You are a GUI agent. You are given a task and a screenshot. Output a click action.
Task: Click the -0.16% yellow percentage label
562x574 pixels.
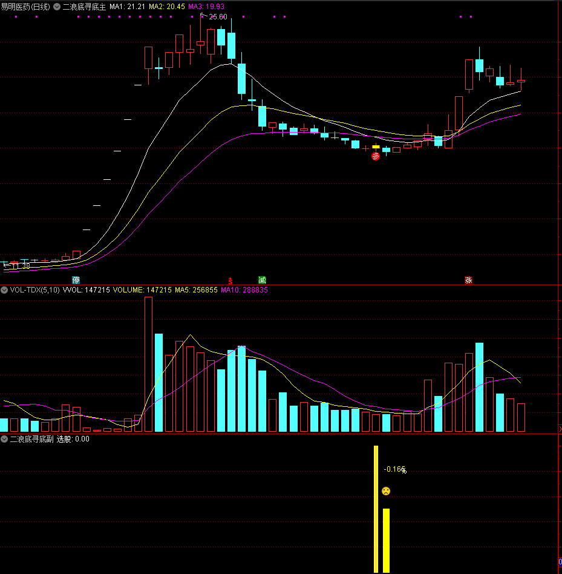coord(394,469)
